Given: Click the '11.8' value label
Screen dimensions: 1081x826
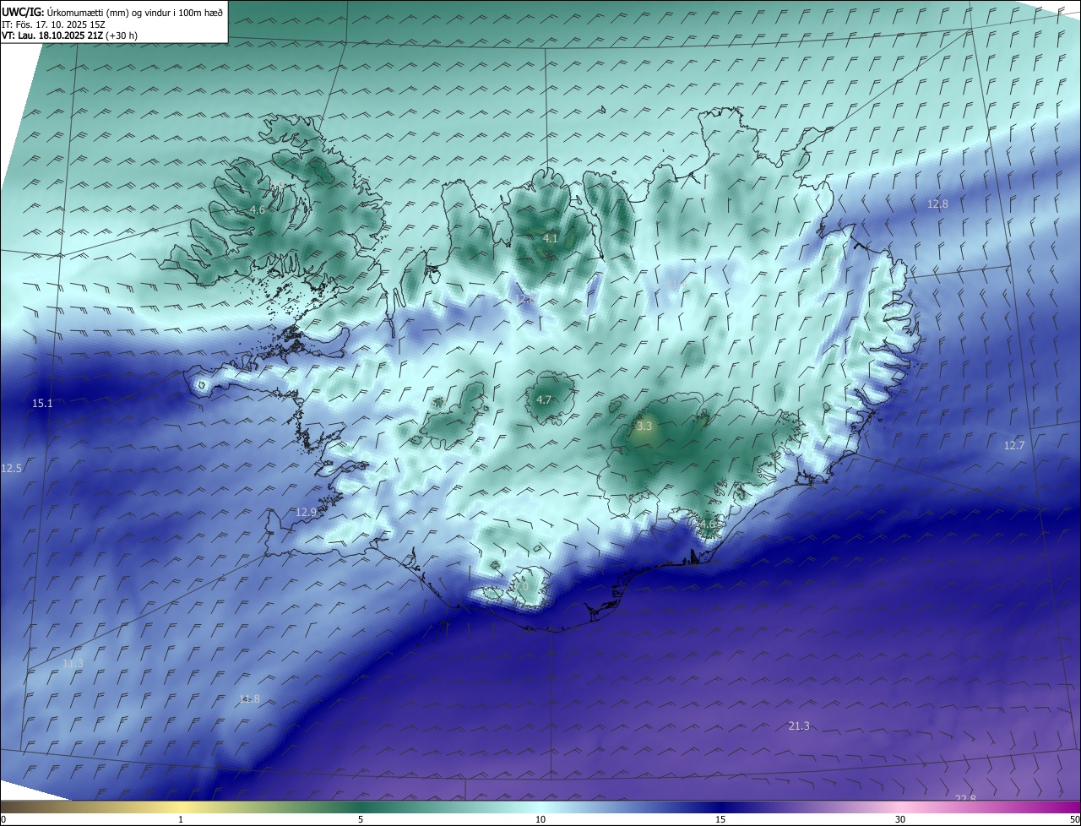Looking at the screenshot, I should (249, 698).
